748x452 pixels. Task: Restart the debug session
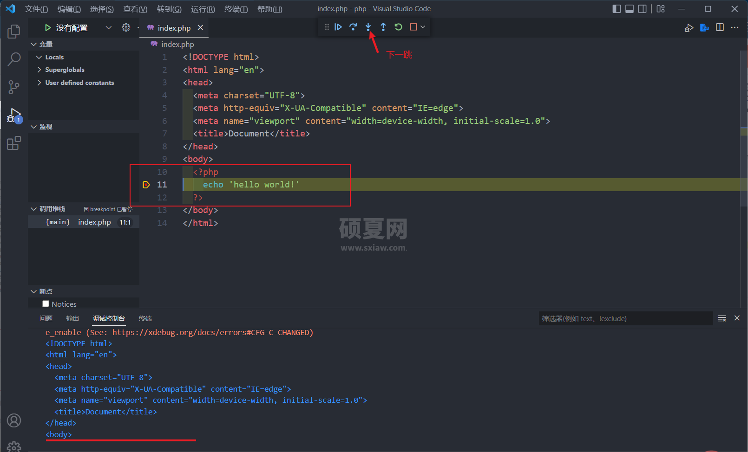[398, 27]
